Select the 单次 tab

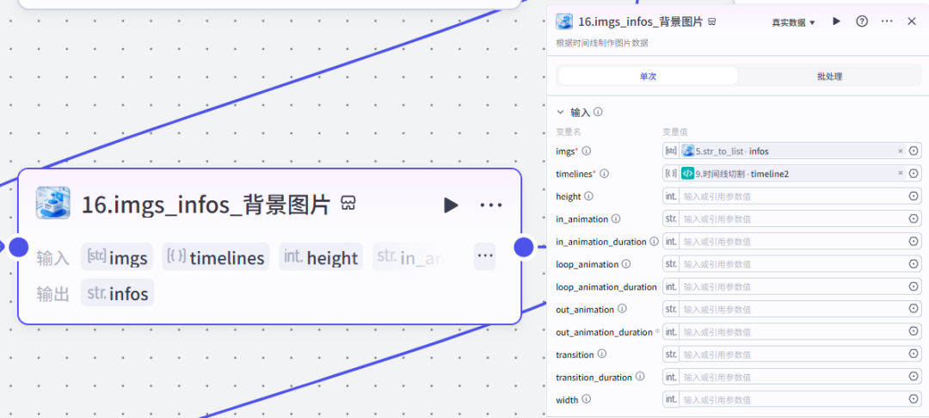(649, 76)
